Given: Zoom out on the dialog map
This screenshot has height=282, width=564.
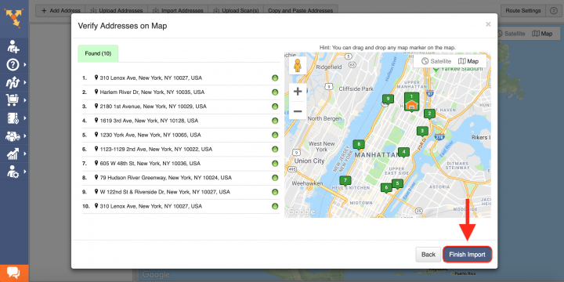Looking at the screenshot, I should click(298, 111).
